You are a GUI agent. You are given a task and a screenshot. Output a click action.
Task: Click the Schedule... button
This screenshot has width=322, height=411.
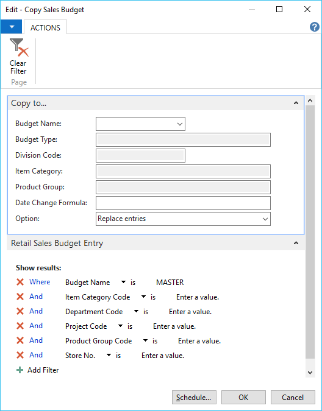click(194, 398)
